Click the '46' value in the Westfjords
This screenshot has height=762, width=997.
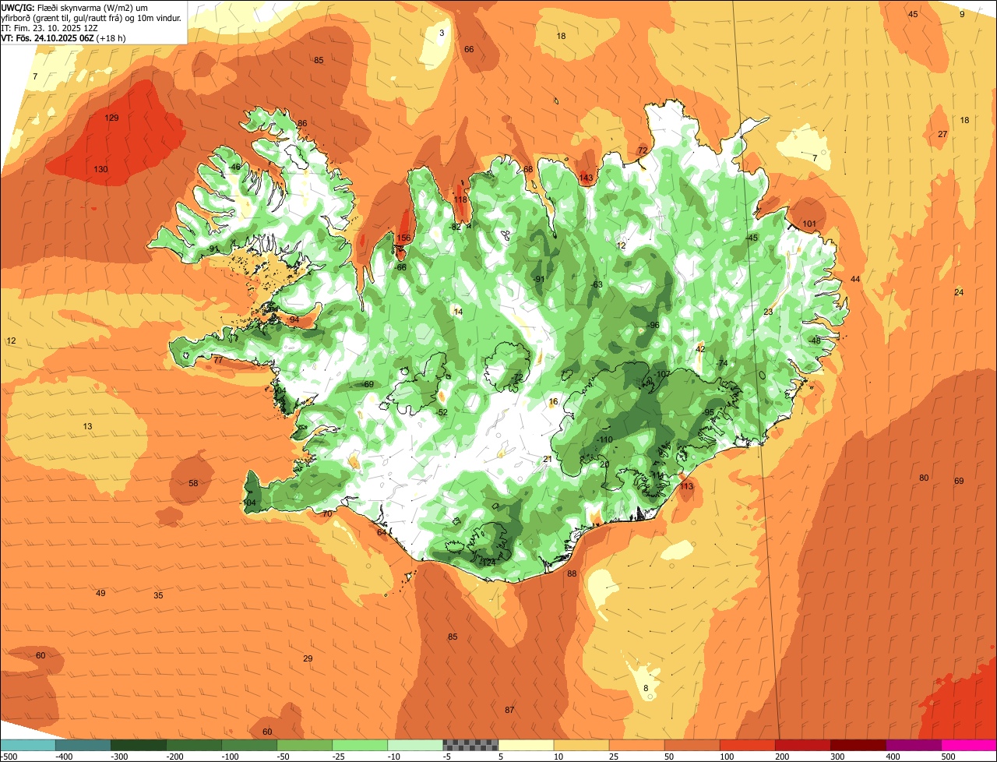[x=236, y=168]
